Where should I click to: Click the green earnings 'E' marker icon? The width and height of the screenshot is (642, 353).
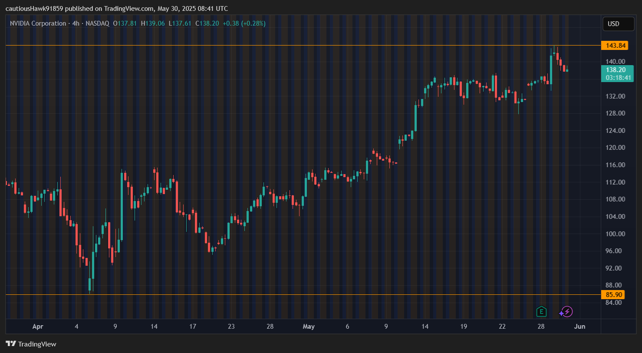pyautogui.click(x=541, y=312)
